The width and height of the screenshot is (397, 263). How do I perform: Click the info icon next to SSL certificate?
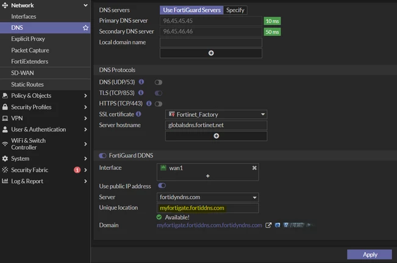[138, 114]
